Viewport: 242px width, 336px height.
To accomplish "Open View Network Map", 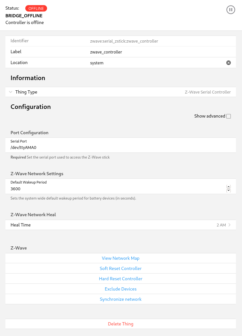I will 121,258.
